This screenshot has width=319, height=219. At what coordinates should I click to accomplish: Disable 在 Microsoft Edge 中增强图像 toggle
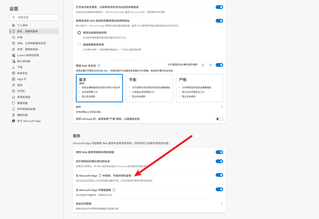(x=219, y=189)
